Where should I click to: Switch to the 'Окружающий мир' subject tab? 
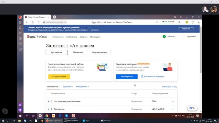[100, 52]
